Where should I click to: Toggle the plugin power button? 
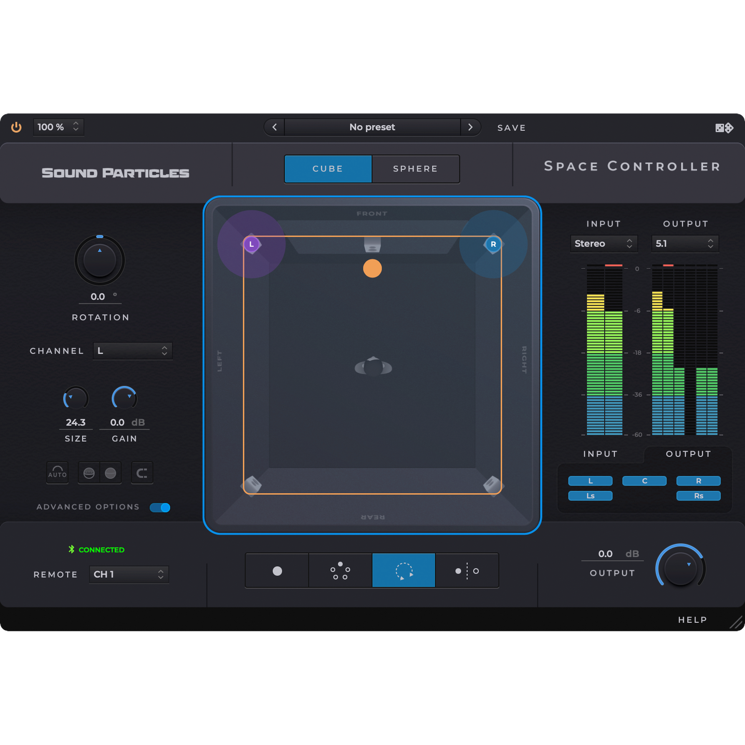tap(16, 127)
